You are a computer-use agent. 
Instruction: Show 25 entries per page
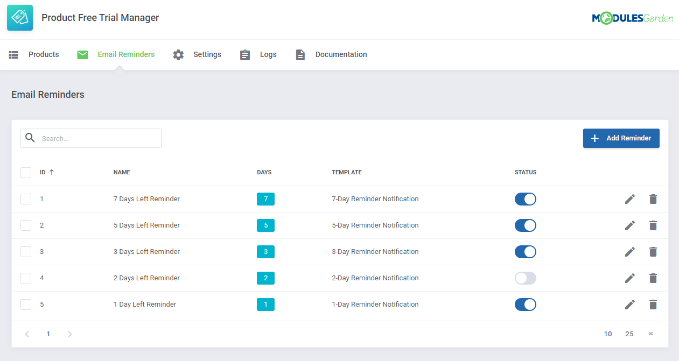[629, 334]
